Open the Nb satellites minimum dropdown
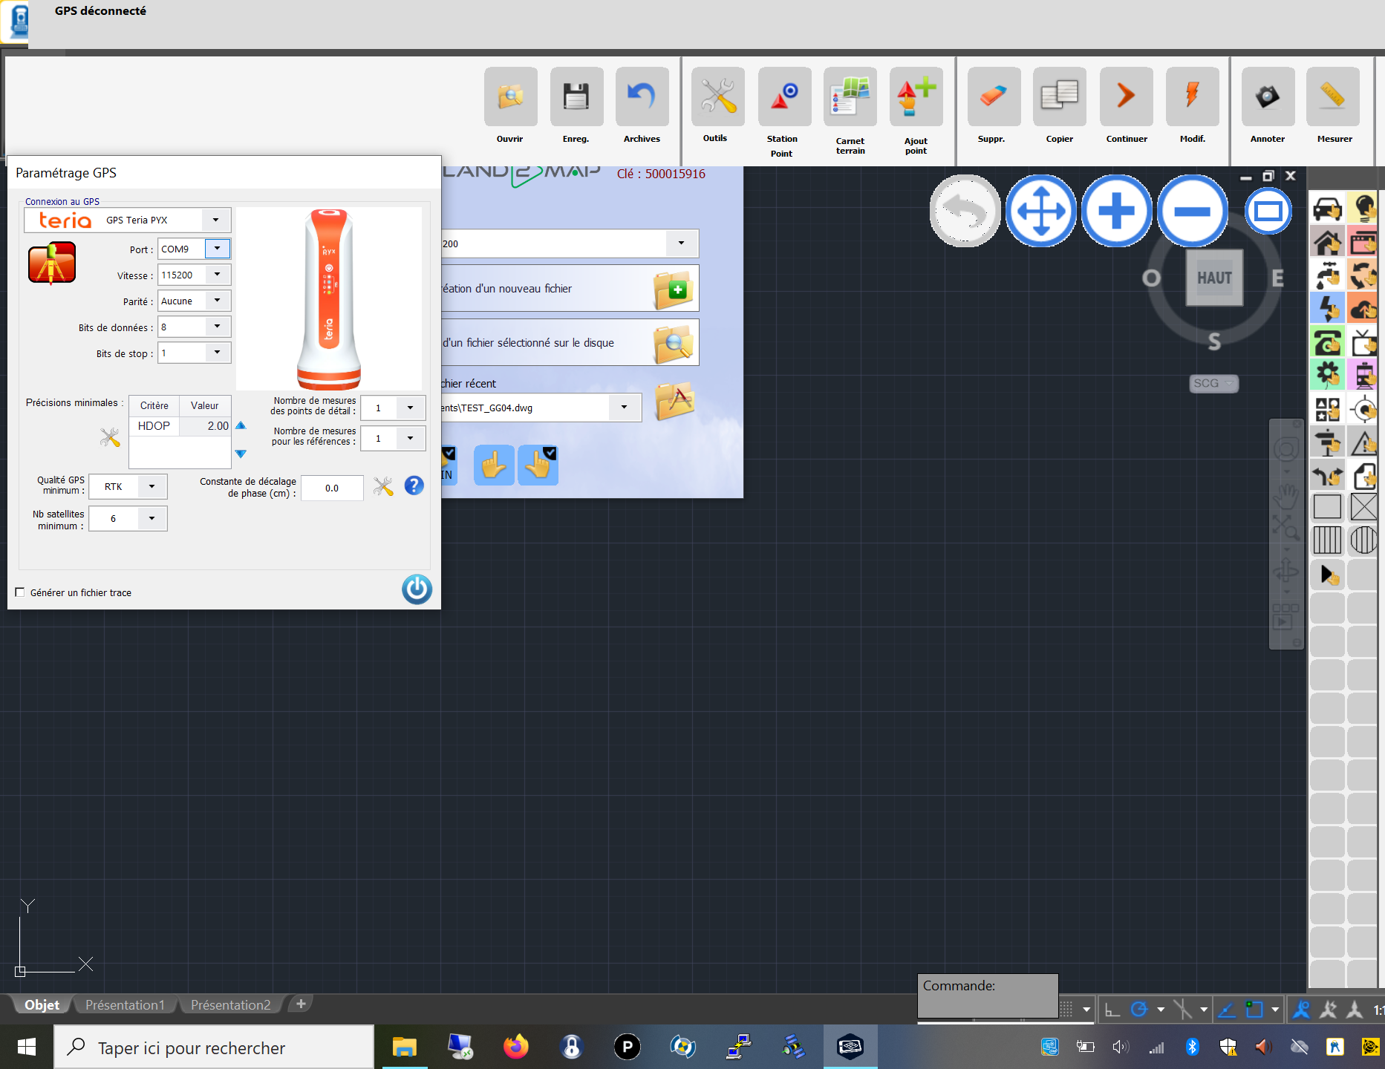 click(x=152, y=519)
